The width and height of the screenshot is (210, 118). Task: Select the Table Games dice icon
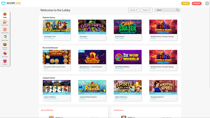coord(5,30)
